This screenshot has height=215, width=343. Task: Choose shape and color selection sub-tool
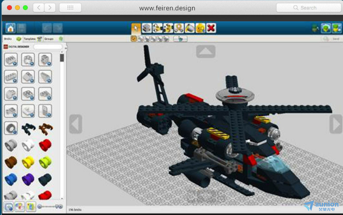click(166, 39)
